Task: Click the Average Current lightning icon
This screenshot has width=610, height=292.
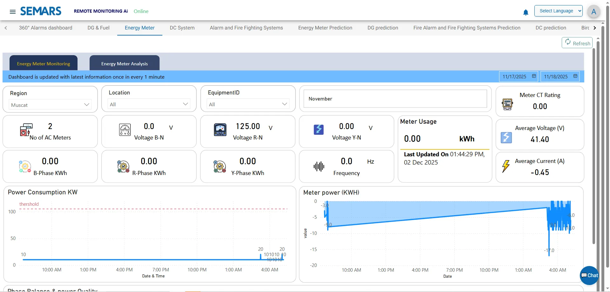Action: pos(506,166)
